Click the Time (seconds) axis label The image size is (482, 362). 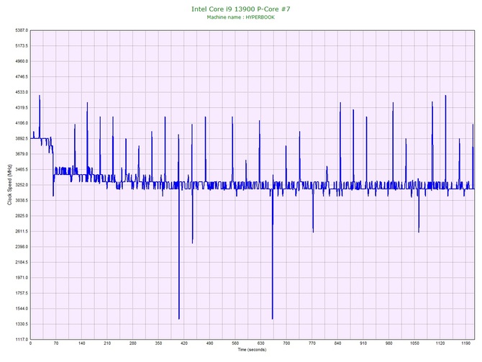[x=252, y=350]
